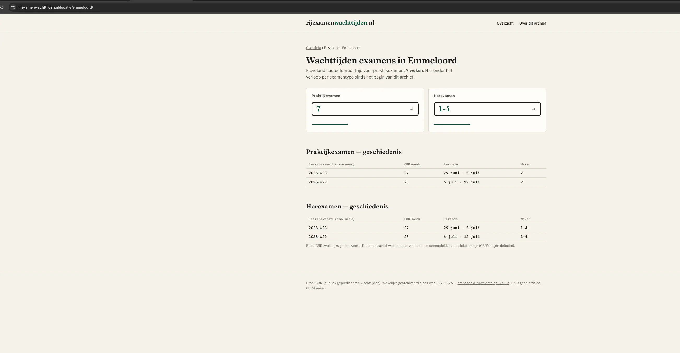This screenshot has height=353, width=680.
Task: Click the 'Herexamen — geschiedenis' heading
Action: [x=347, y=206]
